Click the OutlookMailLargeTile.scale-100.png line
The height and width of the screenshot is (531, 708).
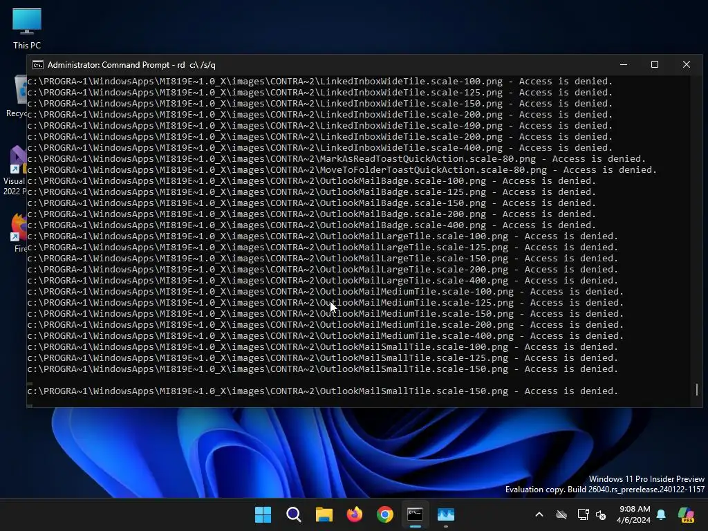click(x=322, y=236)
